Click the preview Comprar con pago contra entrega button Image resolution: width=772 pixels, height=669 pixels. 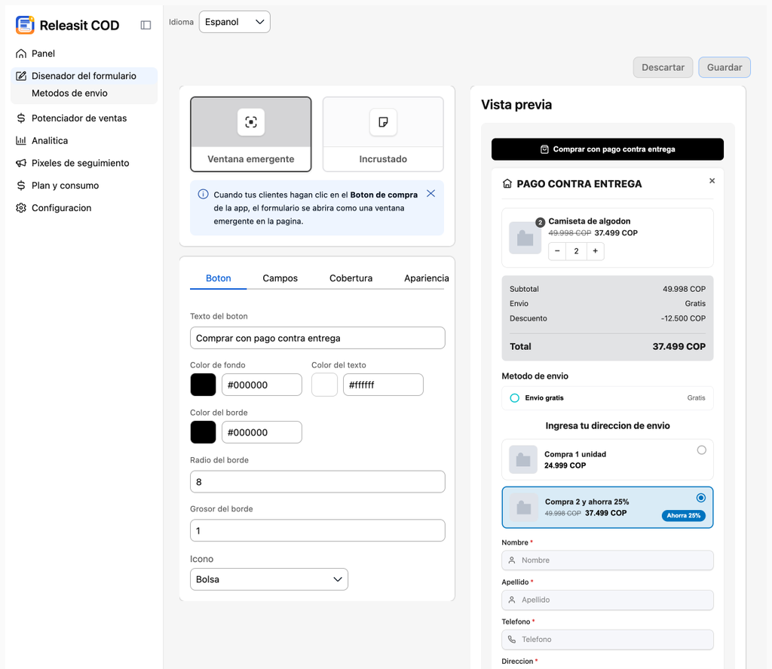tap(608, 149)
